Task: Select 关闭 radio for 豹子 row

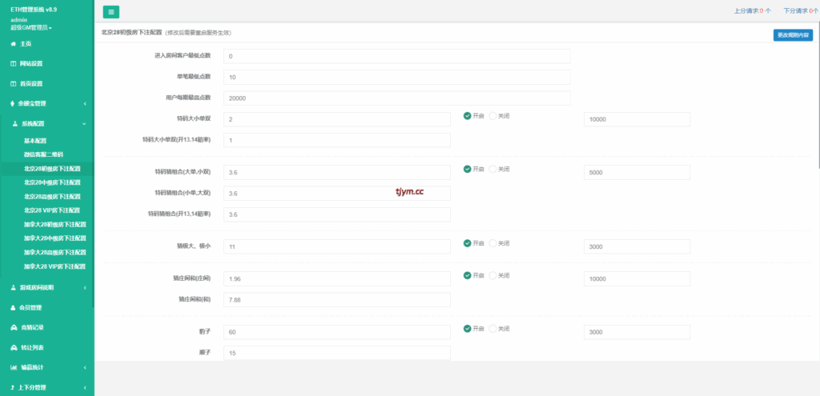Action: pos(493,329)
